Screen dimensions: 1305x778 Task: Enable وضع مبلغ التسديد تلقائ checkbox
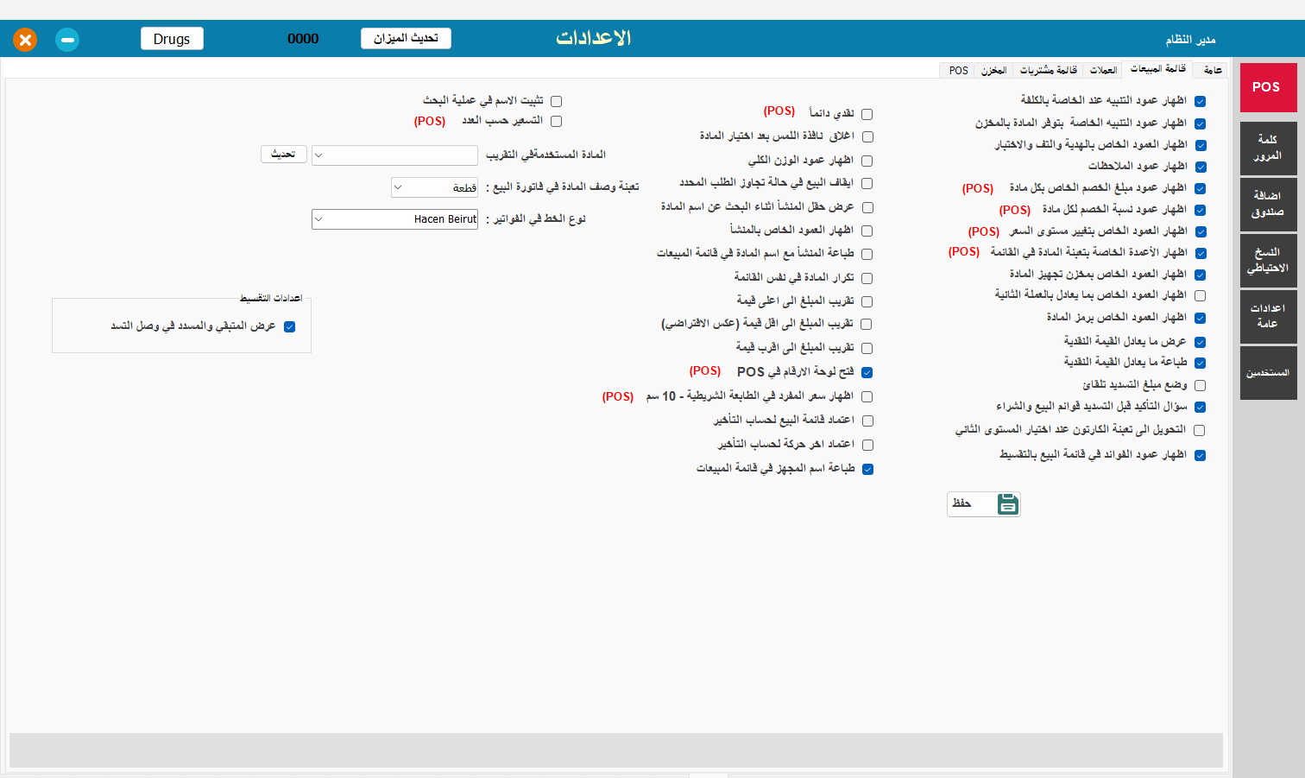click(1200, 385)
